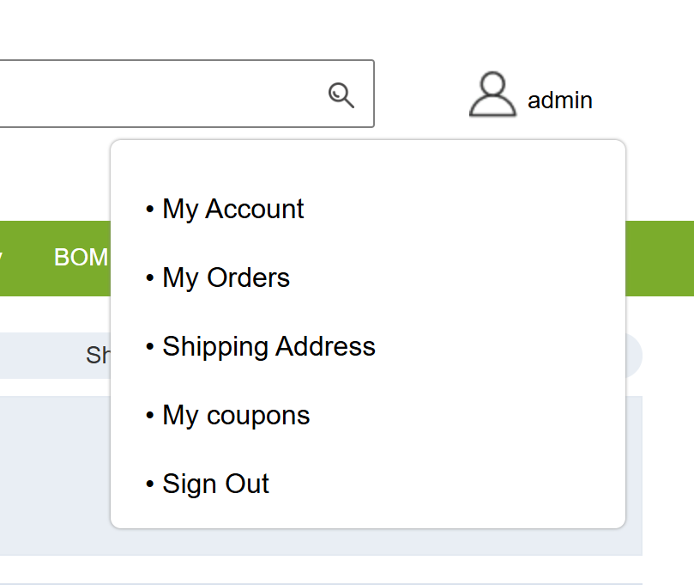The height and width of the screenshot is (585, 694).
Task: Focus the search text field
Action: coord(154,94)
